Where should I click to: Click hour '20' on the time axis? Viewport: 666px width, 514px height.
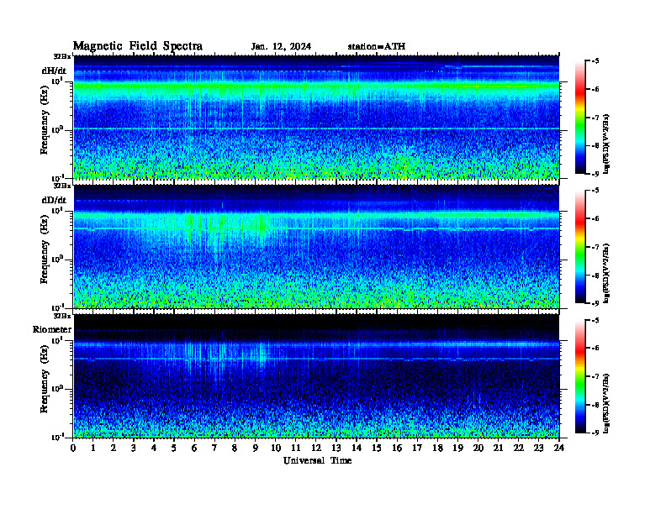[478, 448]
